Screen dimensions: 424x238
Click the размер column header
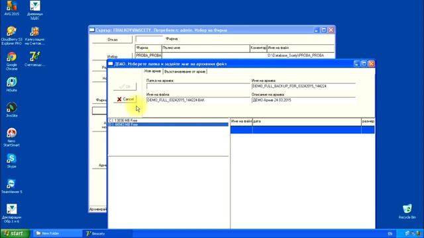pyautogui.click(x=368, y=122)
